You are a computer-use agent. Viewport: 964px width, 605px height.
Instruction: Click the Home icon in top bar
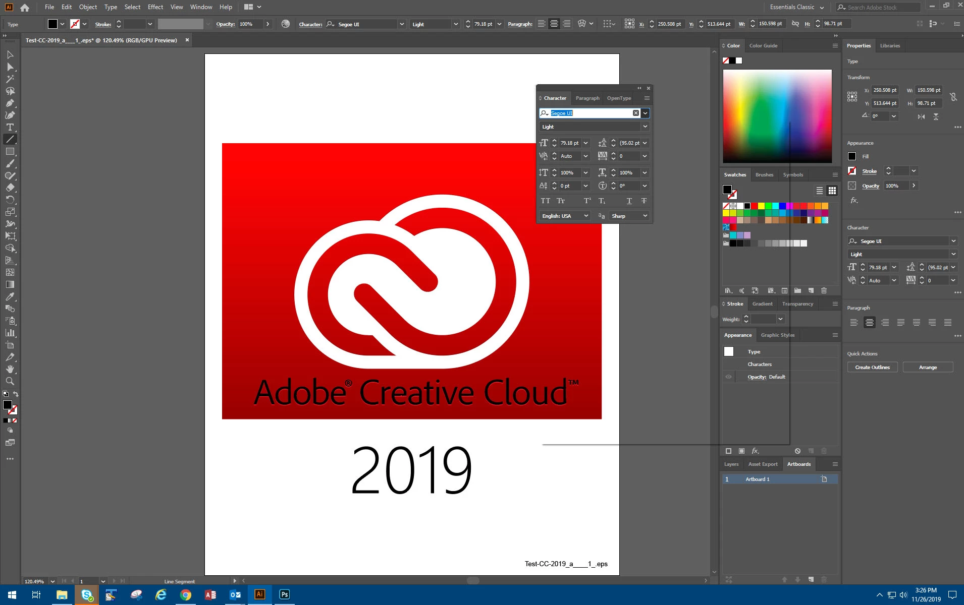point(25,8)
